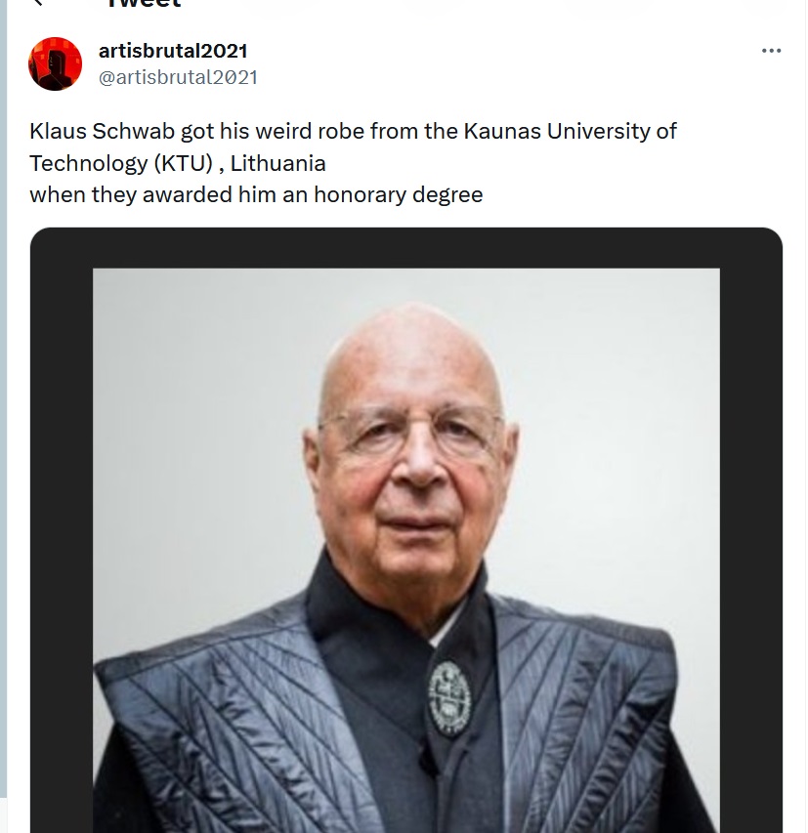Image resolution: width=808 pixels, height=833 pixels.
Task: Open the attached photo of the man
Action: pyautogui.click(x=406, y=551)
